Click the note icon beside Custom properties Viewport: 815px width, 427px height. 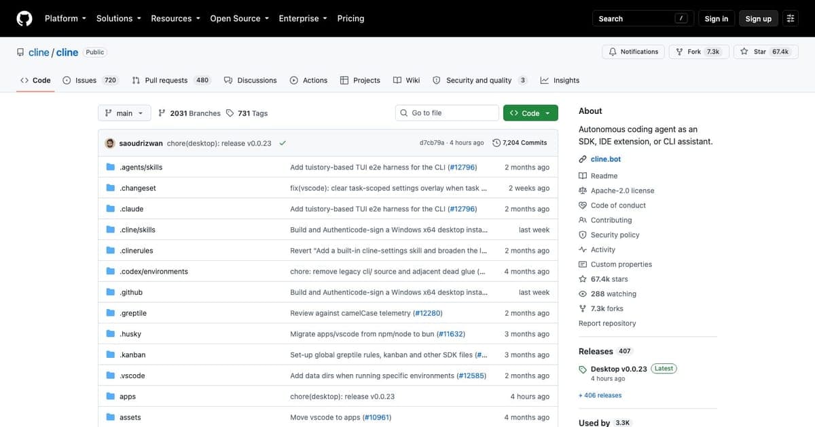(x=583, y=264)
